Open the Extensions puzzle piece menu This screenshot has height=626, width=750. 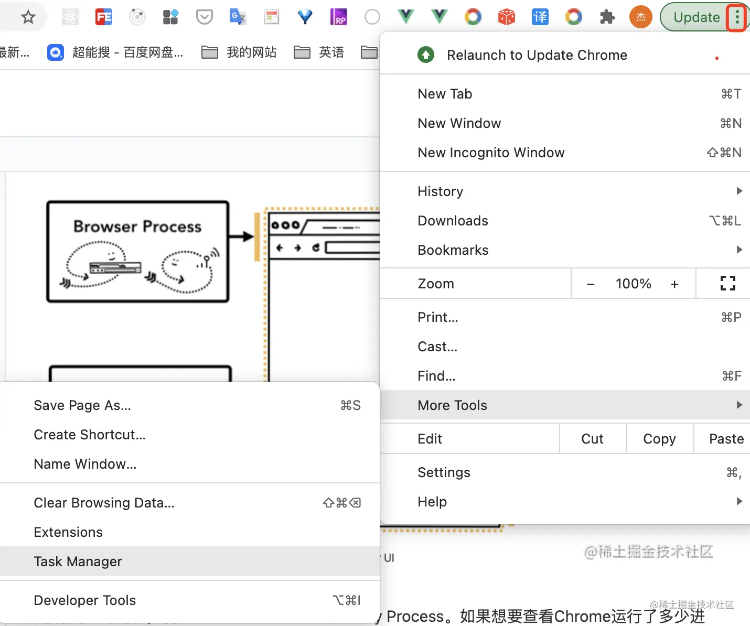[607, 17]
